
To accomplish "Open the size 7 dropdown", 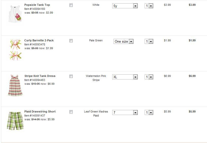I will pos(125,112).
